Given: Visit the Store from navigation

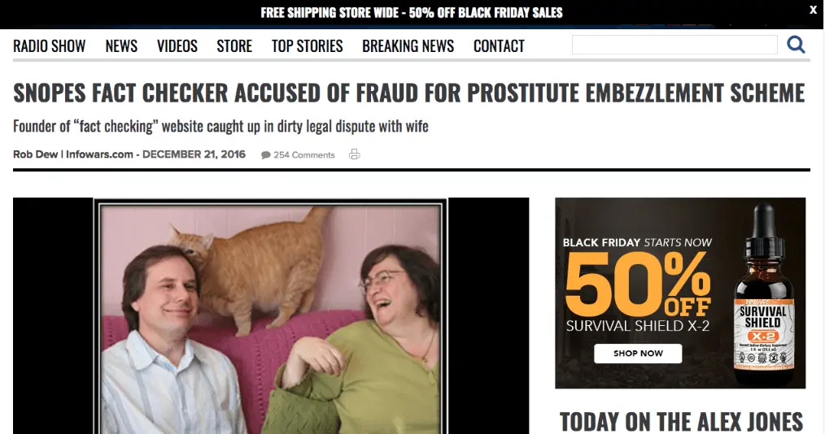Looking at the screenshot, I should pyautogui.click(x=234, y=46).
